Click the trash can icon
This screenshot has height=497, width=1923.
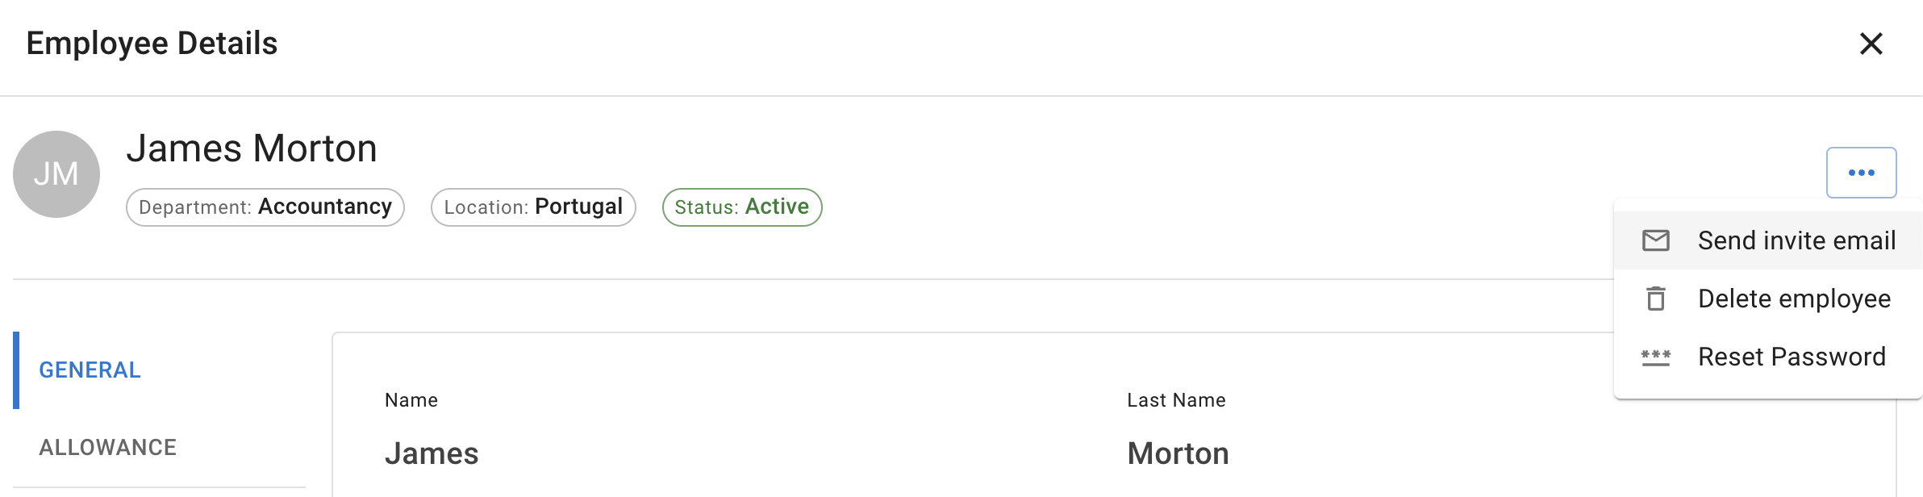(x=1656, y=299)
